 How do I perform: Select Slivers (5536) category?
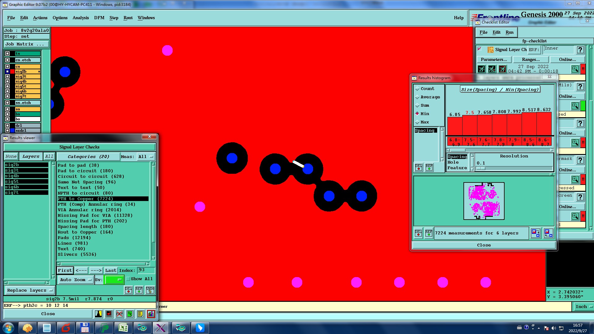click(x=77, y=255)
